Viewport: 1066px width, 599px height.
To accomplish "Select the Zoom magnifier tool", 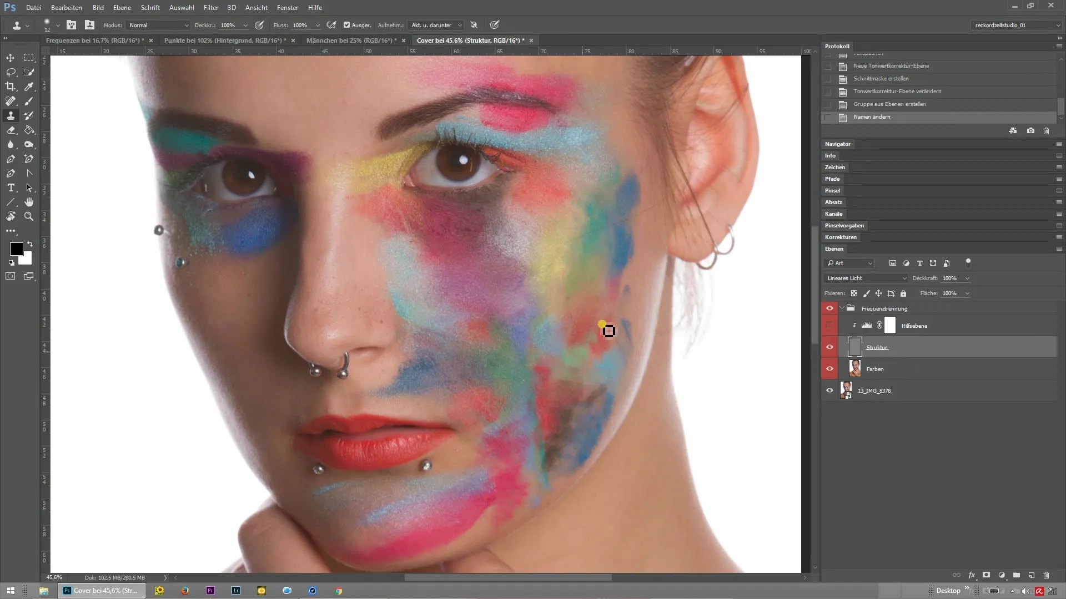I will point(29,216).
